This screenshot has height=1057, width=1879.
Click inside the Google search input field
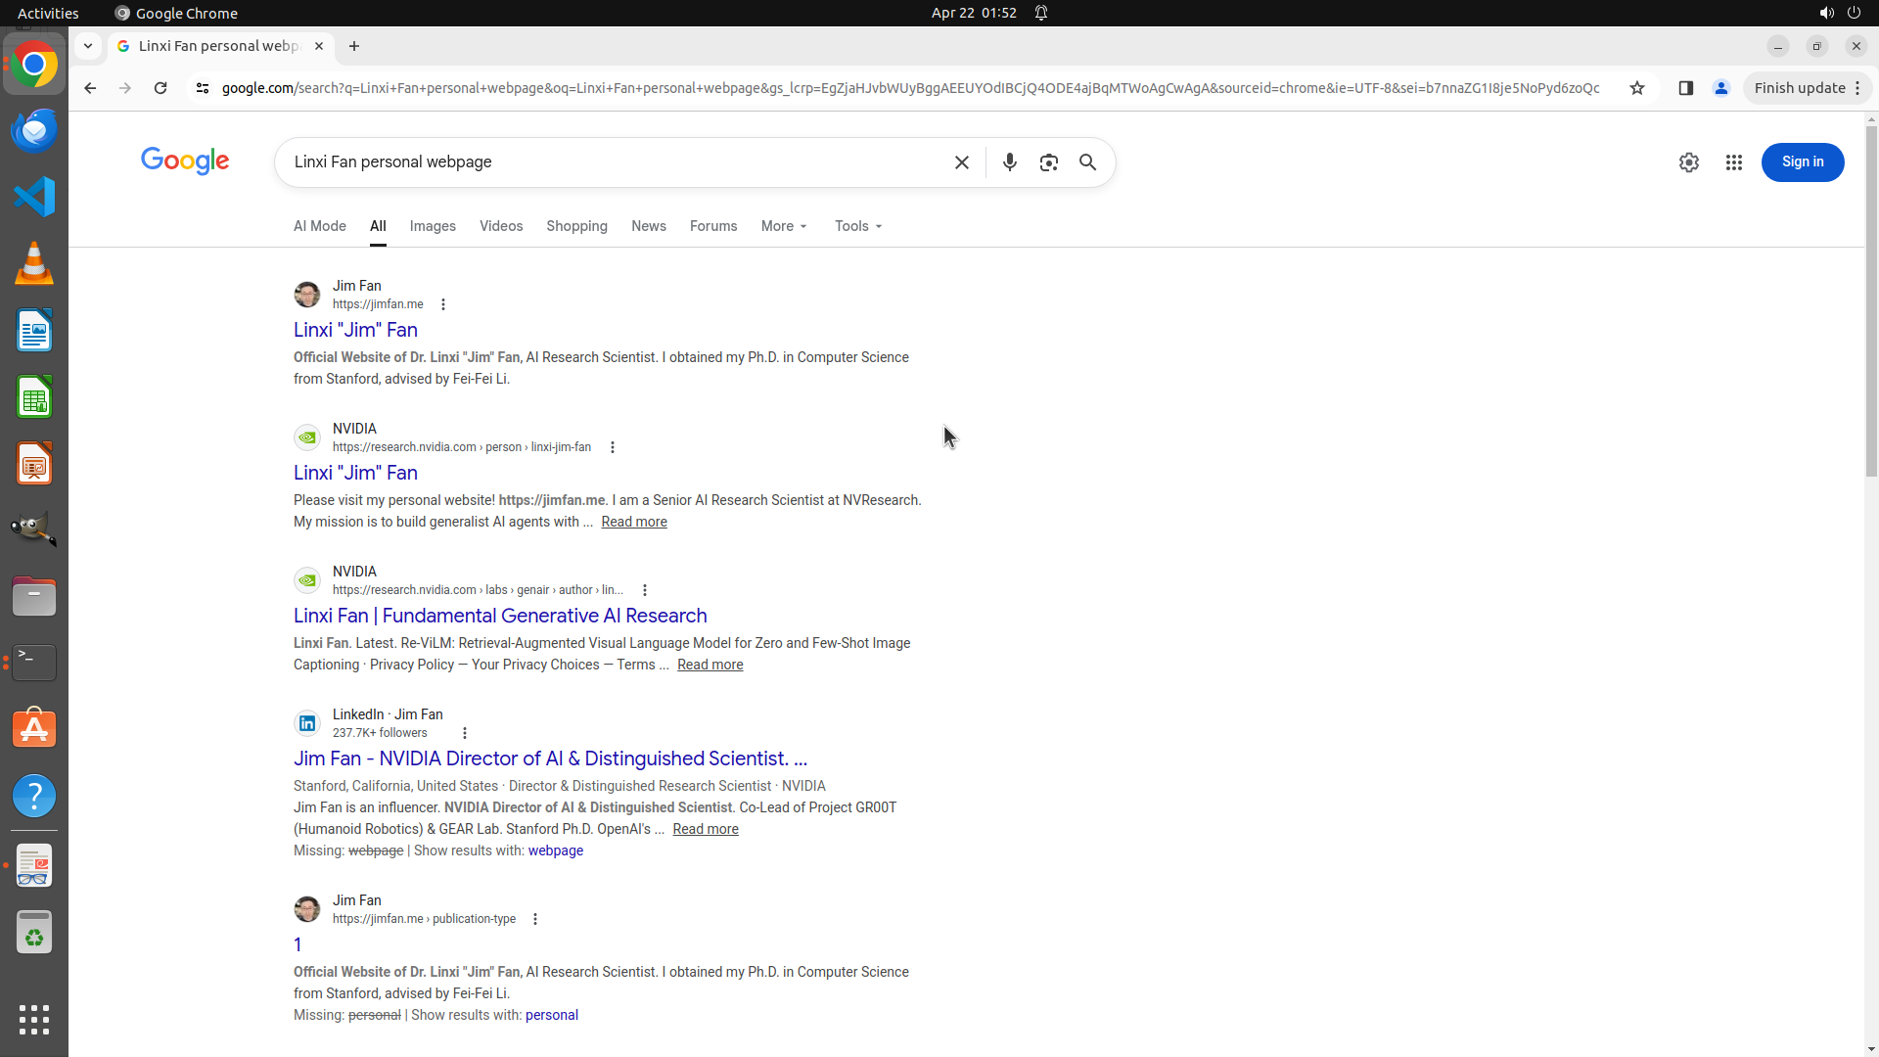click(607, 162)
